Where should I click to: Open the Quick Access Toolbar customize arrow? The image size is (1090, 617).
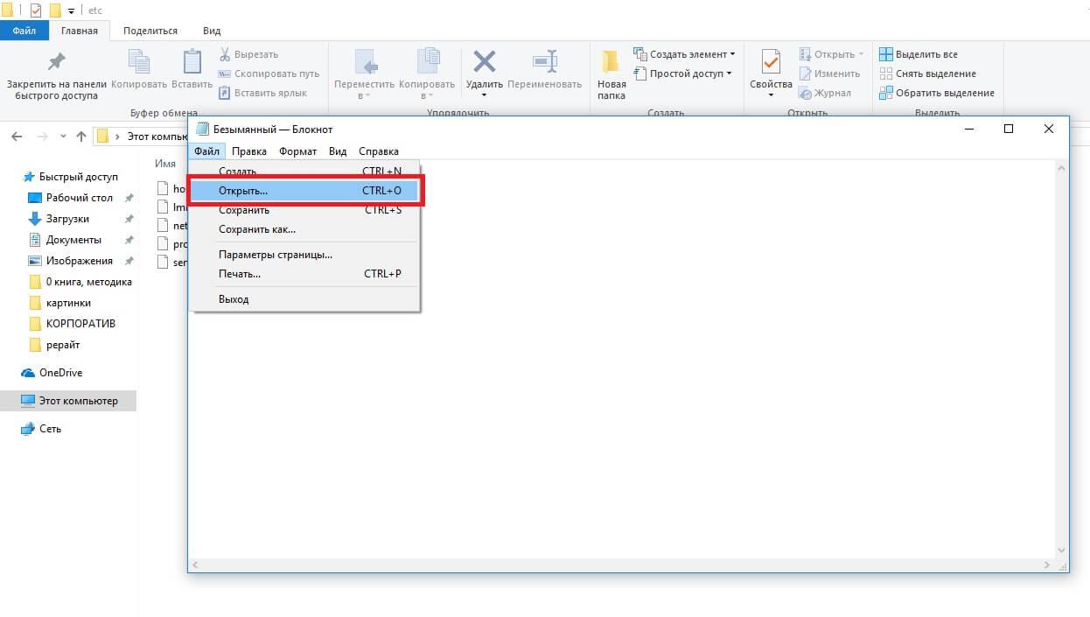click(71, 11)
